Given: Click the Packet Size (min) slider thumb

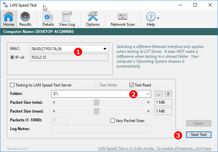Looking at the screenshot, I should (96, 102).
